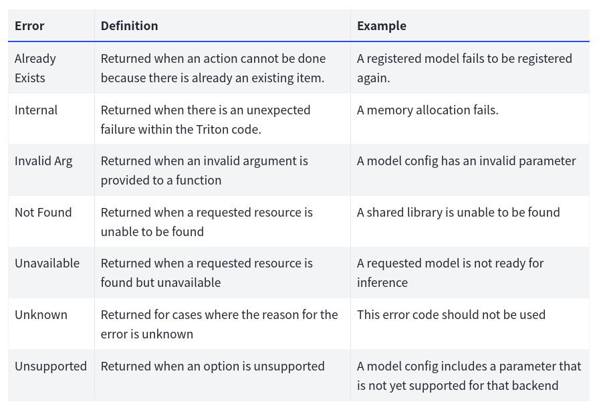Select the Unavailable error cell
This screenshot has height=414, width=601.
47,264
